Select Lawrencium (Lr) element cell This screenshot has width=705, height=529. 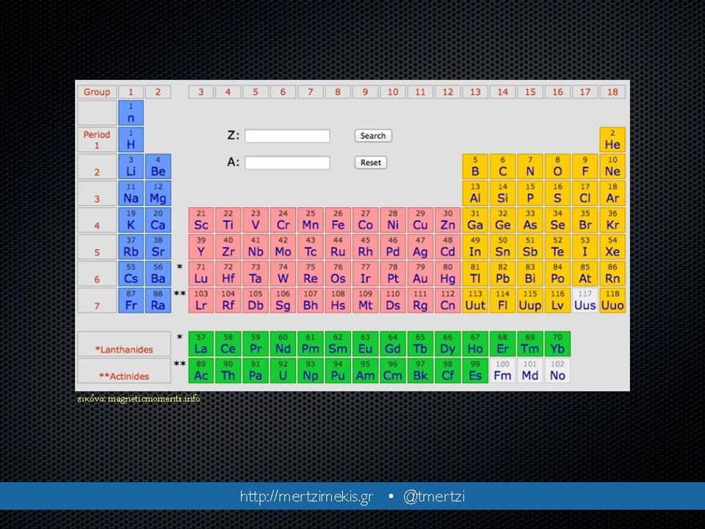tap(201, 300)
